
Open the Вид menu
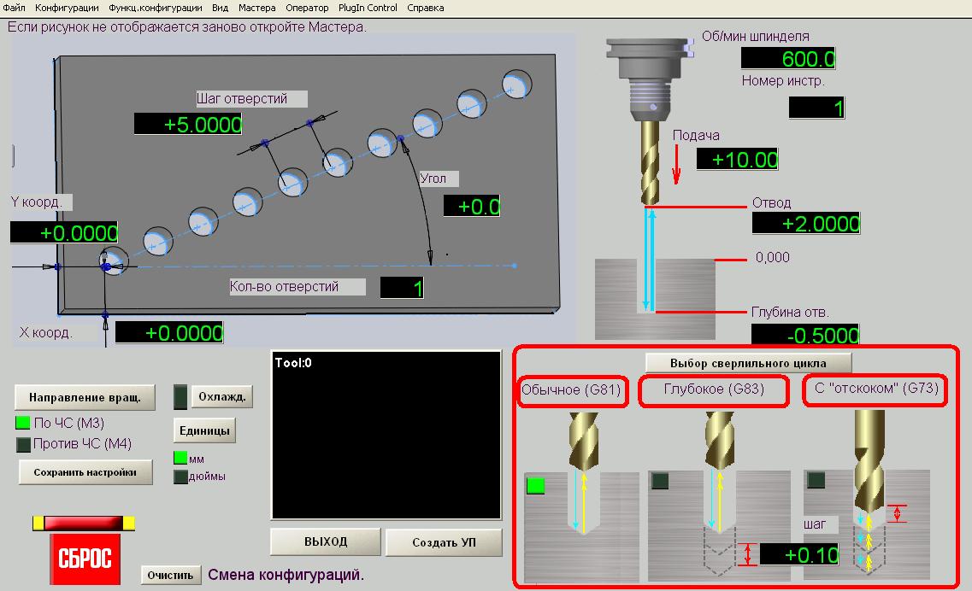[220, 8]
